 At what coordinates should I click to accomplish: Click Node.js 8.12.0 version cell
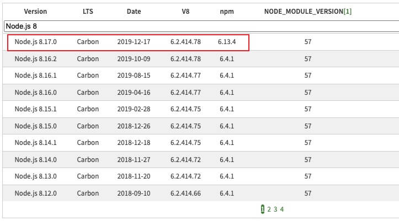point(36,193)
